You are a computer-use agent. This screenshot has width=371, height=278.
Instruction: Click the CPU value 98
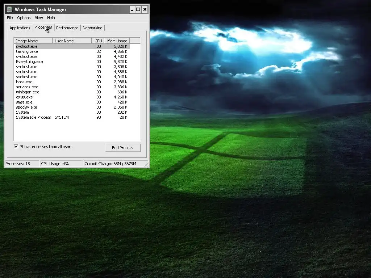pyautogui.click(x=99, y=117)
